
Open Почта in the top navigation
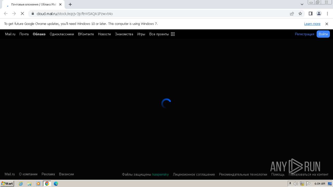pos(24,34)
